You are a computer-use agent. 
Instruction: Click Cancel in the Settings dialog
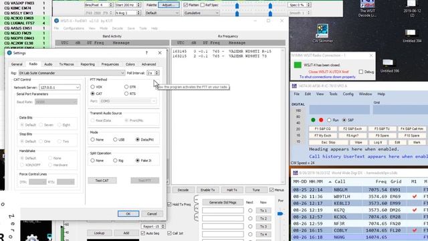coord(152,214)
